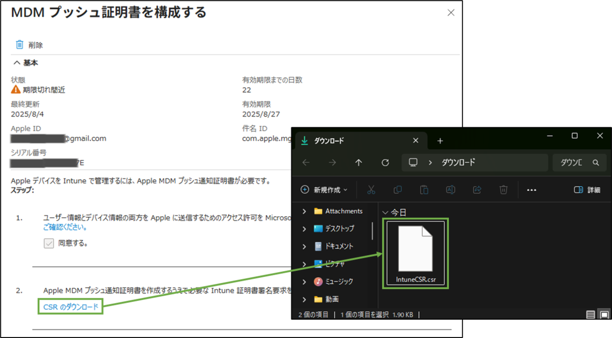
Task: Click the back arrow in Explorer
Action: 306,162
